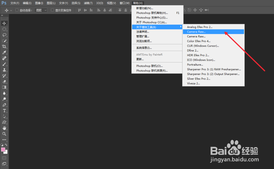Choose Silver Efex Pro 2... entry
The image size is (274, 169).
click(x=213, y=79)
